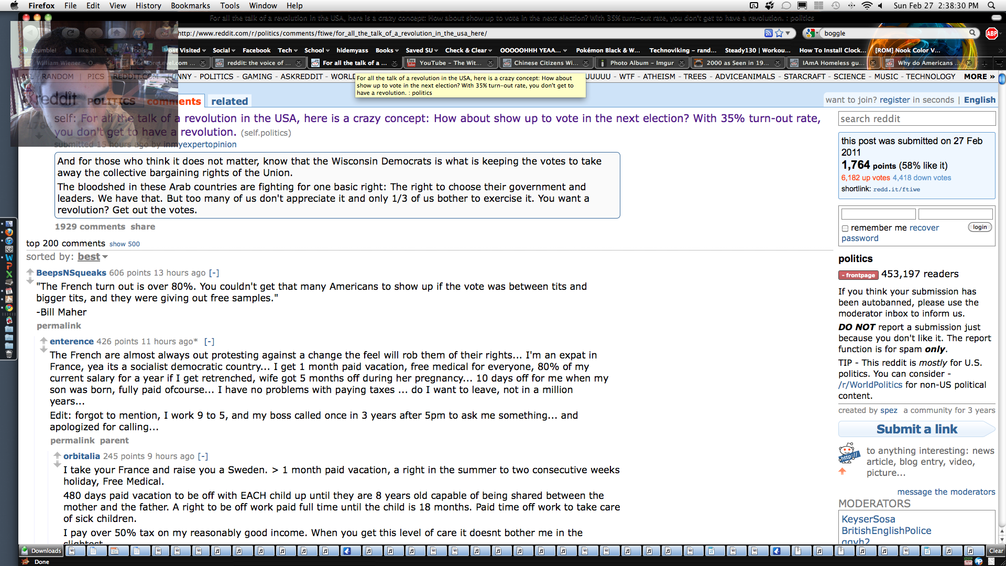This screenshot has width=1006, height=566.
Task: Upvote BeepsNSqueaks comment arrow
Action: tap(30, 271)
